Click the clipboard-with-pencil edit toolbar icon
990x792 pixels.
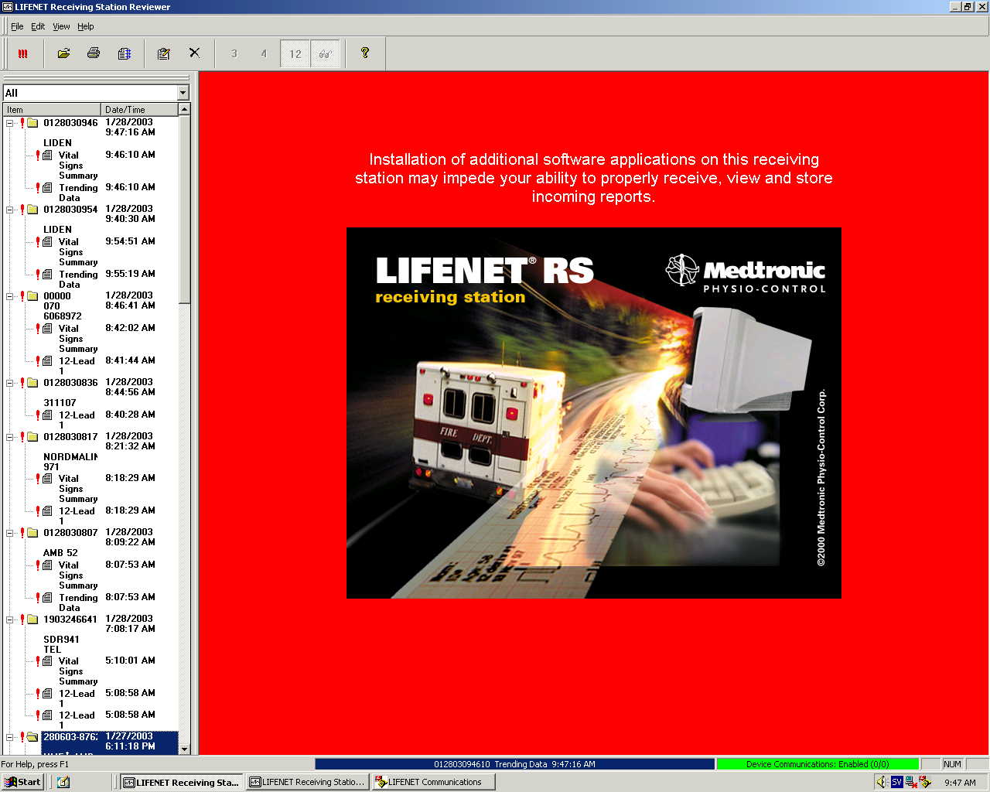(x=164, y=53)
